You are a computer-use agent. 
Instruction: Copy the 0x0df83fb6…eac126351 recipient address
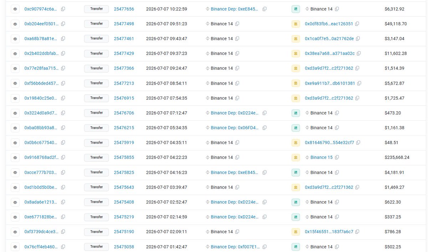coord(357,24)
